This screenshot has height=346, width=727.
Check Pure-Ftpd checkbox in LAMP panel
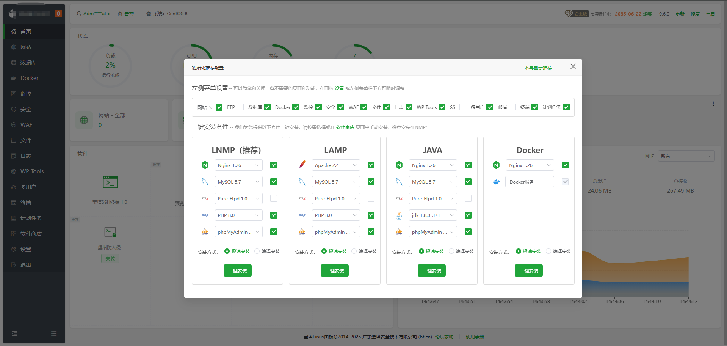[x=371, y=198]
